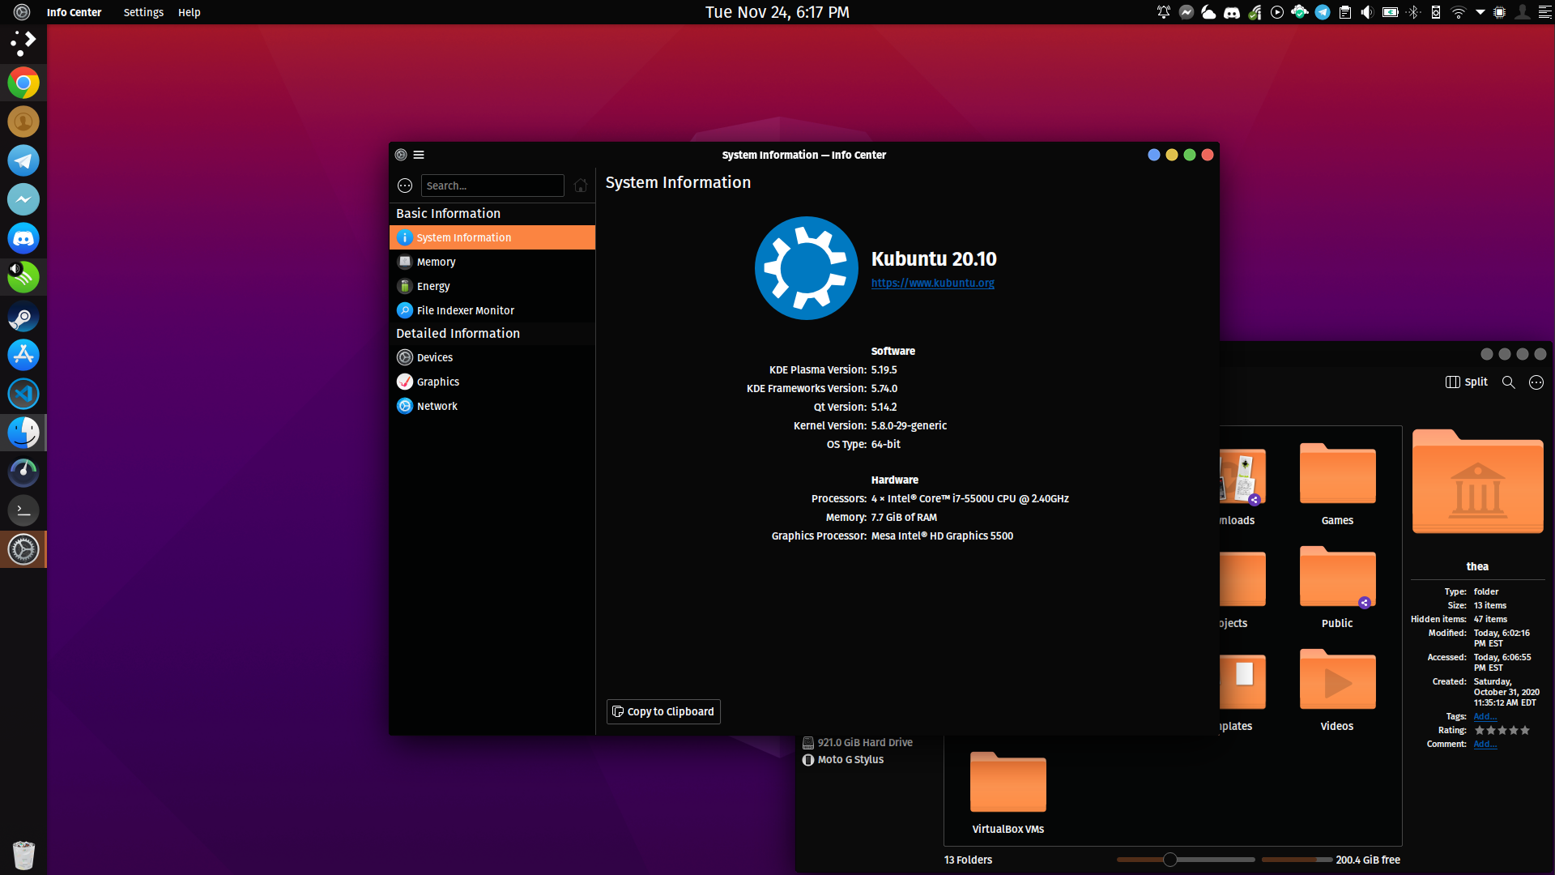The height and width of the screenshot is (875, 1555).
Task: Click the activities launcher at dock top
Action: click(23, 43)
